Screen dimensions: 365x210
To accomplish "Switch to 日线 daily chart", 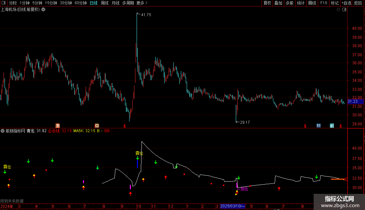I will pyautogui.click(x=94, y=3).
